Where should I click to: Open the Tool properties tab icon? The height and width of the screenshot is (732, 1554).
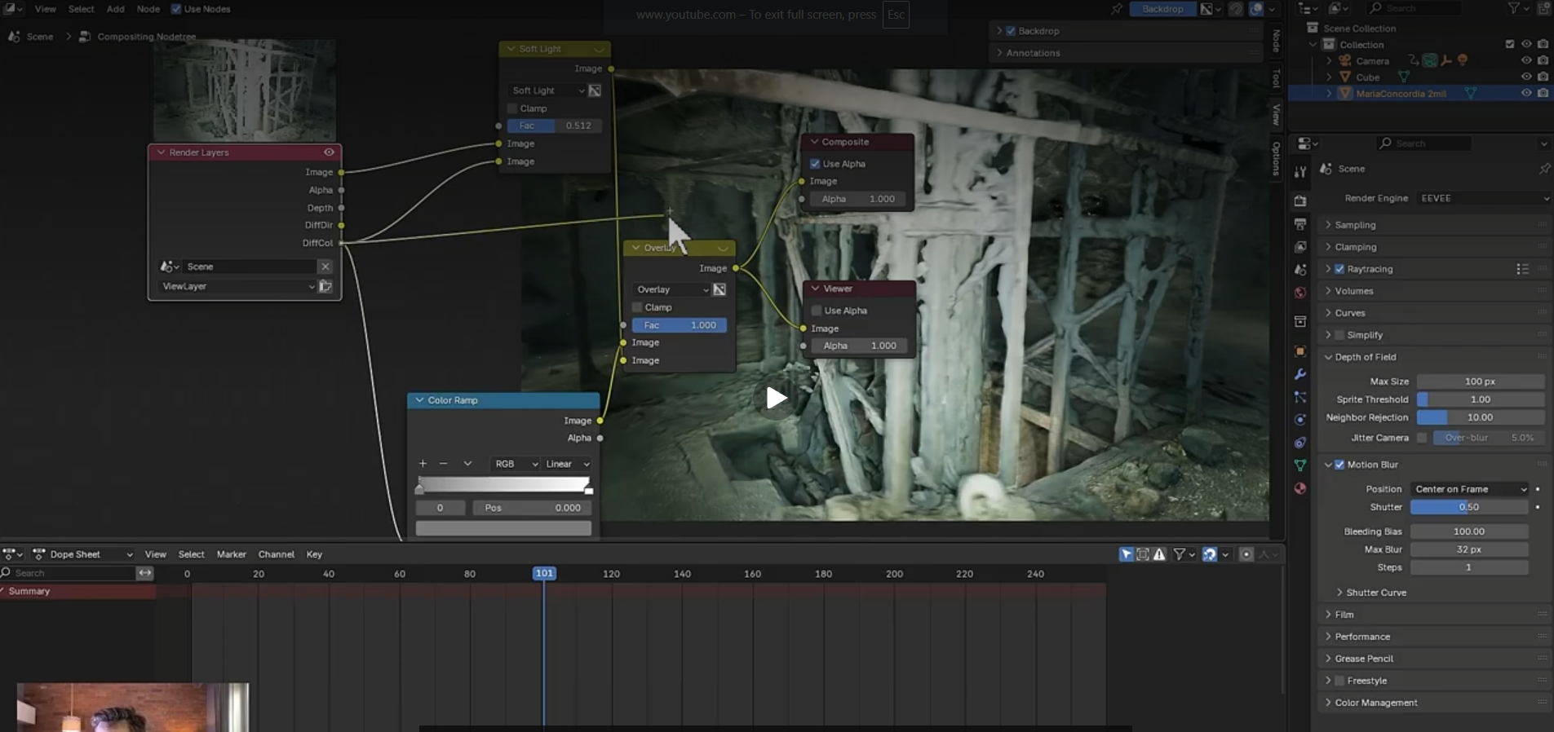(x=1300, y=171)
